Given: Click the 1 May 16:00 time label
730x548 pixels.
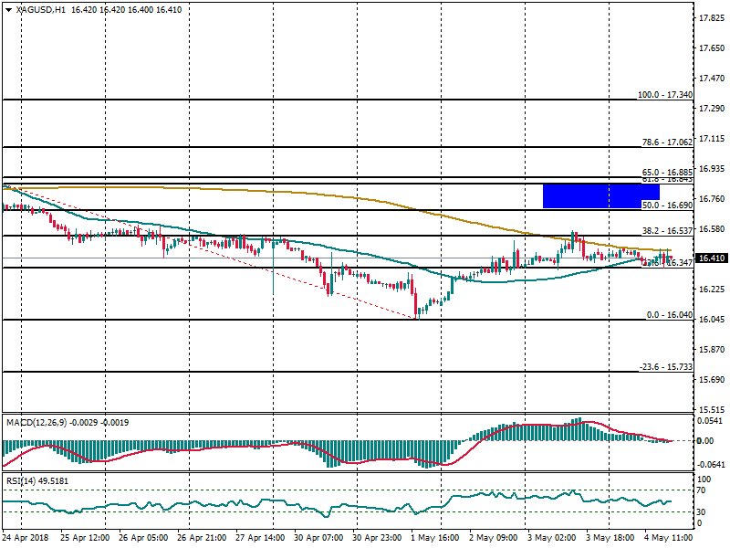Looking at the screenshot, I should coord(435,540).
